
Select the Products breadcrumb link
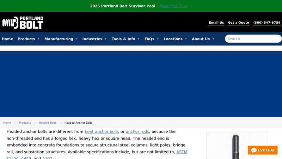coord(25,123)
